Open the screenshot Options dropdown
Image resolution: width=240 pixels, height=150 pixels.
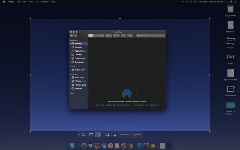(124, 134)
